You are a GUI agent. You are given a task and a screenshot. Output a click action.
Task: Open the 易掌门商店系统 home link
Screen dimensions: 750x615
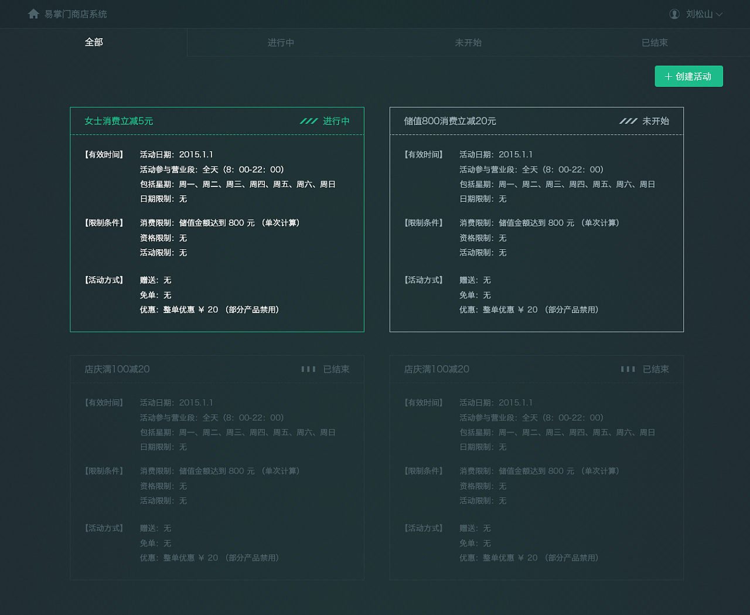(76, 14)
